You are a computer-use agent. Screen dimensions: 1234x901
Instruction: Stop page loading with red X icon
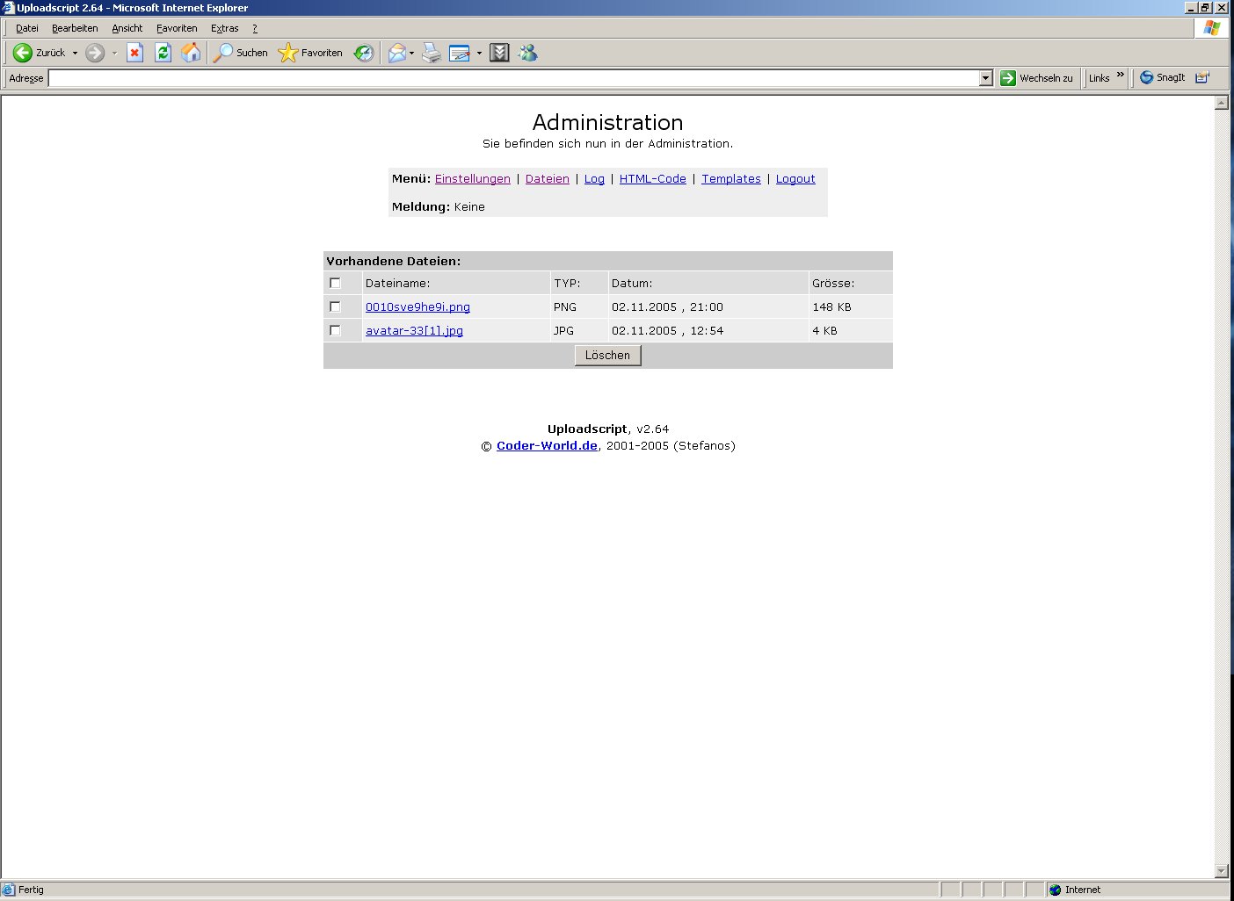coord(134,53)
